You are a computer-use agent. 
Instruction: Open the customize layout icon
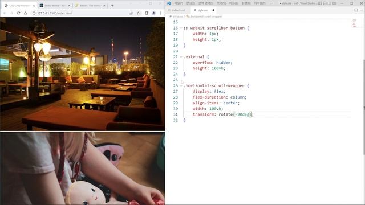pos(335,3)
